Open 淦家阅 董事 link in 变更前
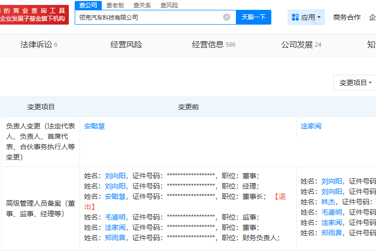 pyautogui.click(x=115, y=227)
